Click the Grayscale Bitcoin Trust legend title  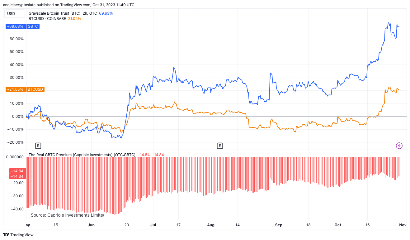63,13
